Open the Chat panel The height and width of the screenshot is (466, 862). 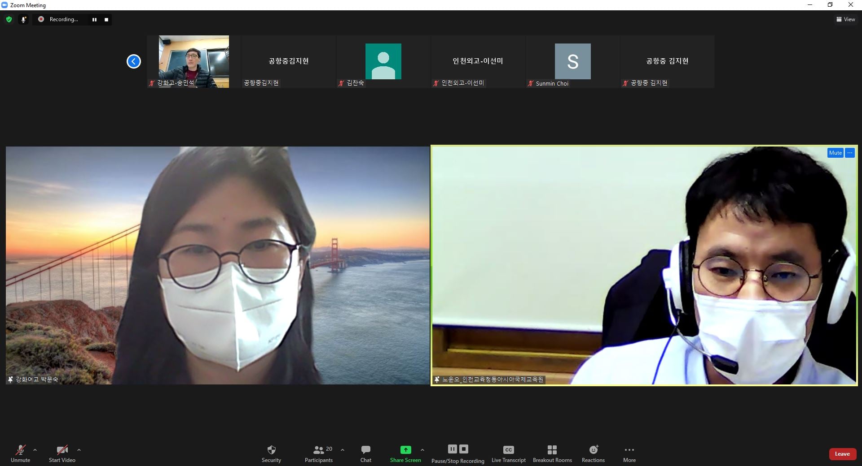tap(365, 450)
